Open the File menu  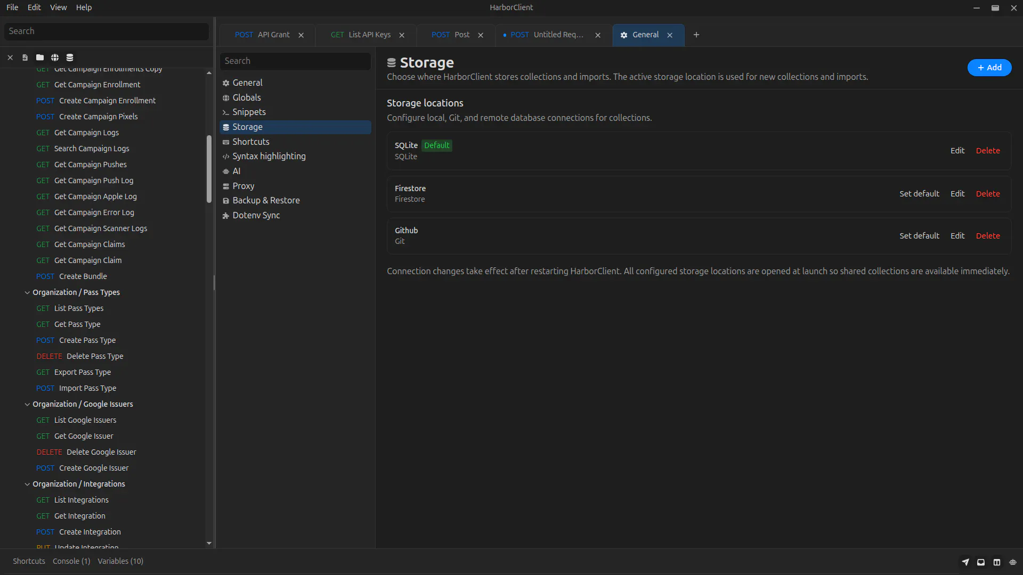pyautogui.click(x=12, y=7)
